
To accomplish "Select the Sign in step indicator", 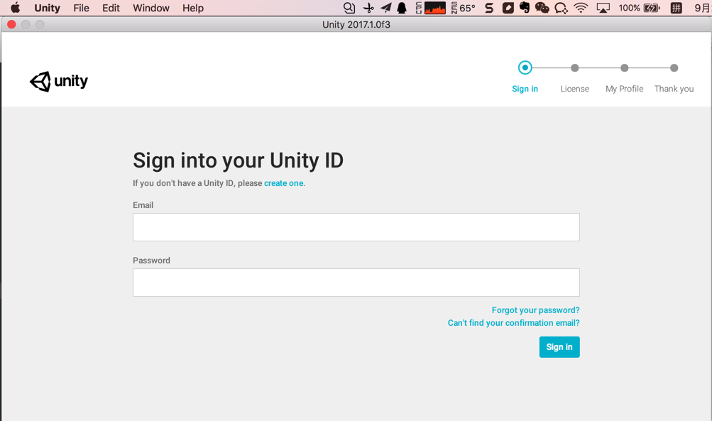I will 525,67.
